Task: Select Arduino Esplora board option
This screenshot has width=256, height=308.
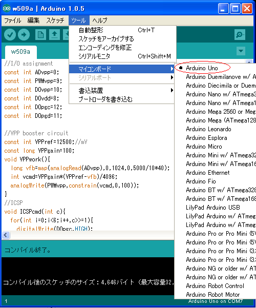Action: 216,138
